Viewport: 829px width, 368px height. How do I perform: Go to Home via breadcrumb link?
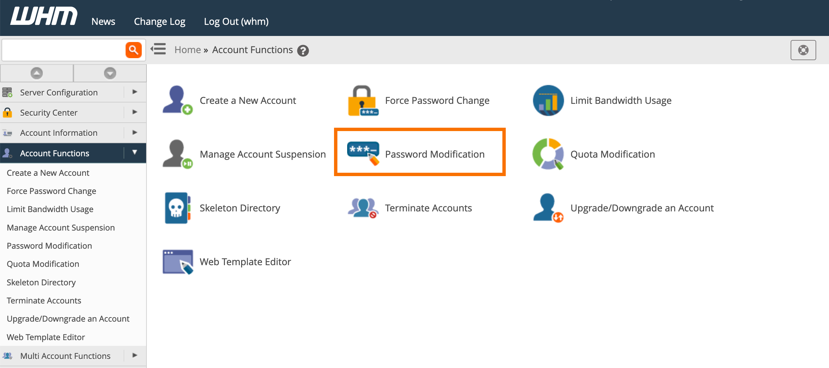pos(188,50)
